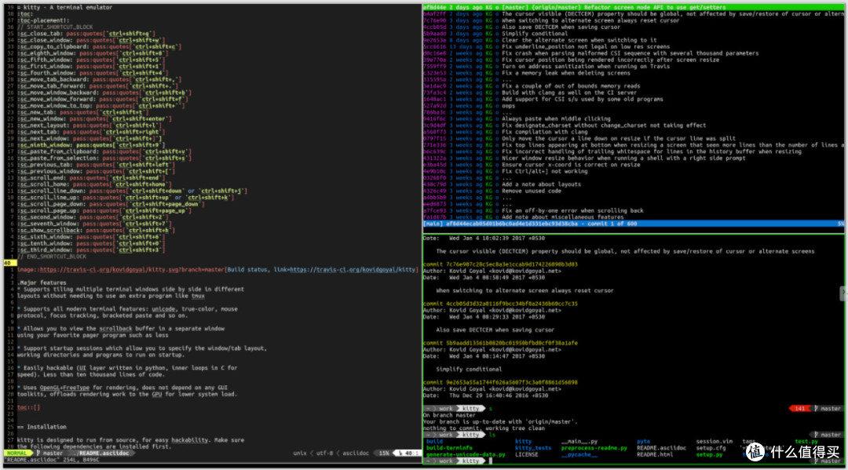This screenshot has height=470, width=848.
Task: Click the small handle on right window edge
Action: 843,293
